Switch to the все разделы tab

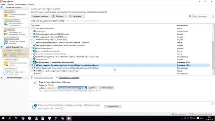click(x=73, y=21)
